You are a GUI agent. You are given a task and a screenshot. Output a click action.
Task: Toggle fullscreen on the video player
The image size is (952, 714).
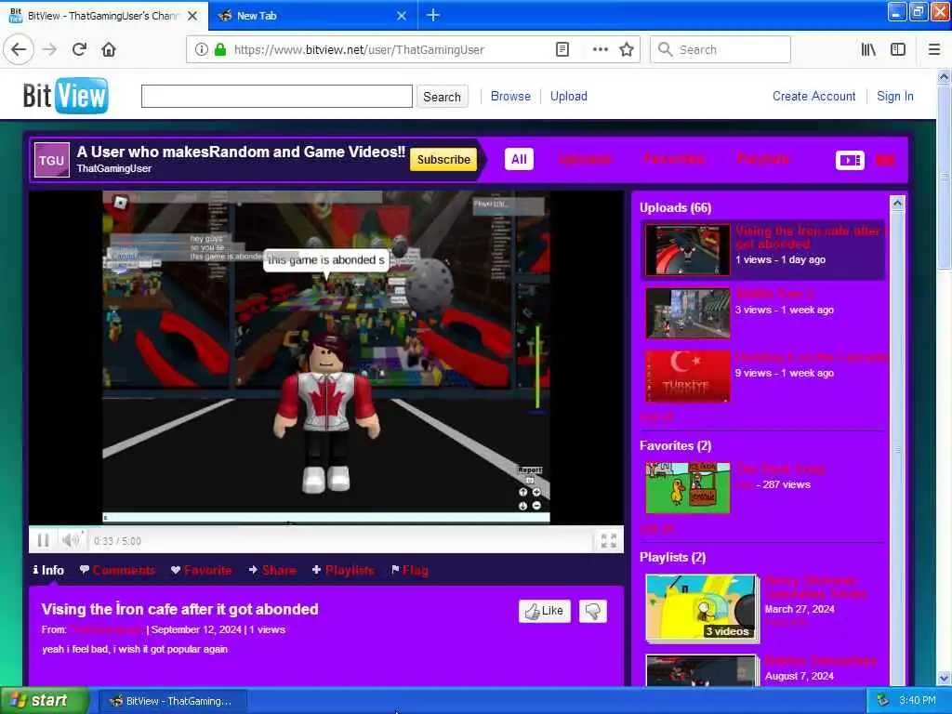608,540
